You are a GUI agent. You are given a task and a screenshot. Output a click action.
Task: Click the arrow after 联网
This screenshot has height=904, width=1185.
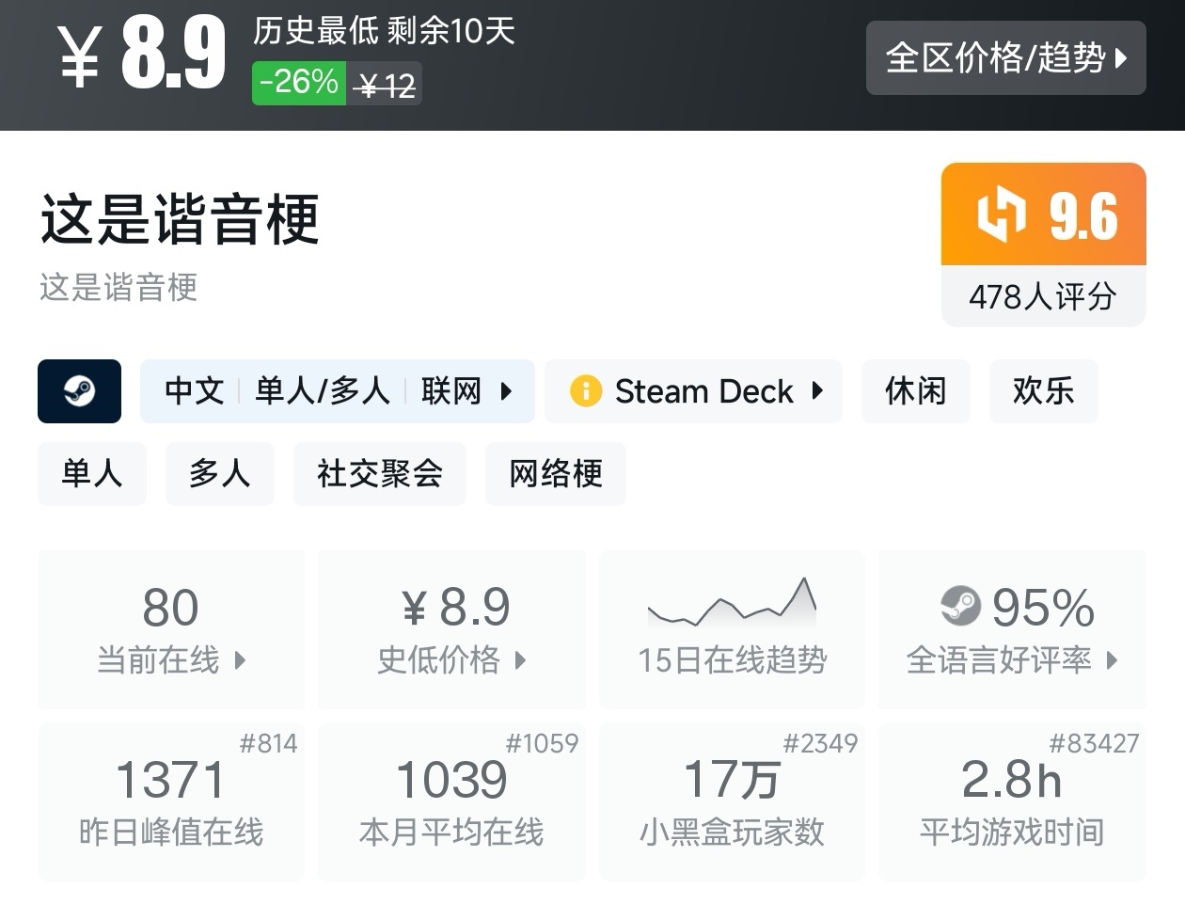pyautogui.click(x=507, y=391)
